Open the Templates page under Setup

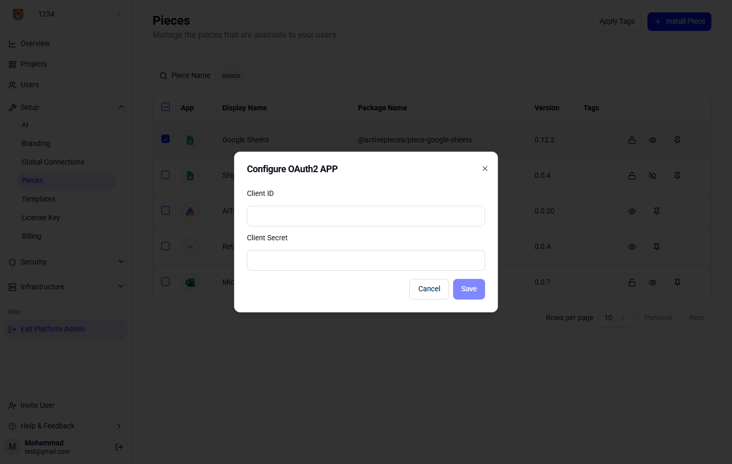tap(38, 198)
